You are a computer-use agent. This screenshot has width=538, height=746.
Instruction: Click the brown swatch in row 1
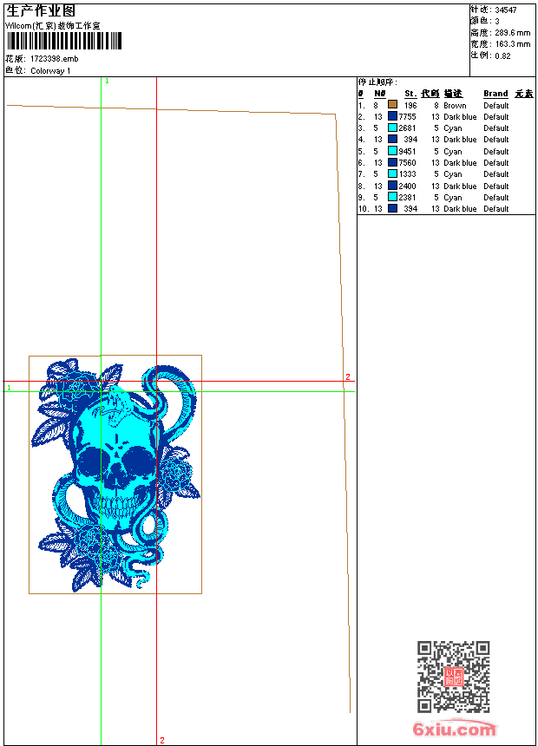pyautogui.click(x=392, y=104)
